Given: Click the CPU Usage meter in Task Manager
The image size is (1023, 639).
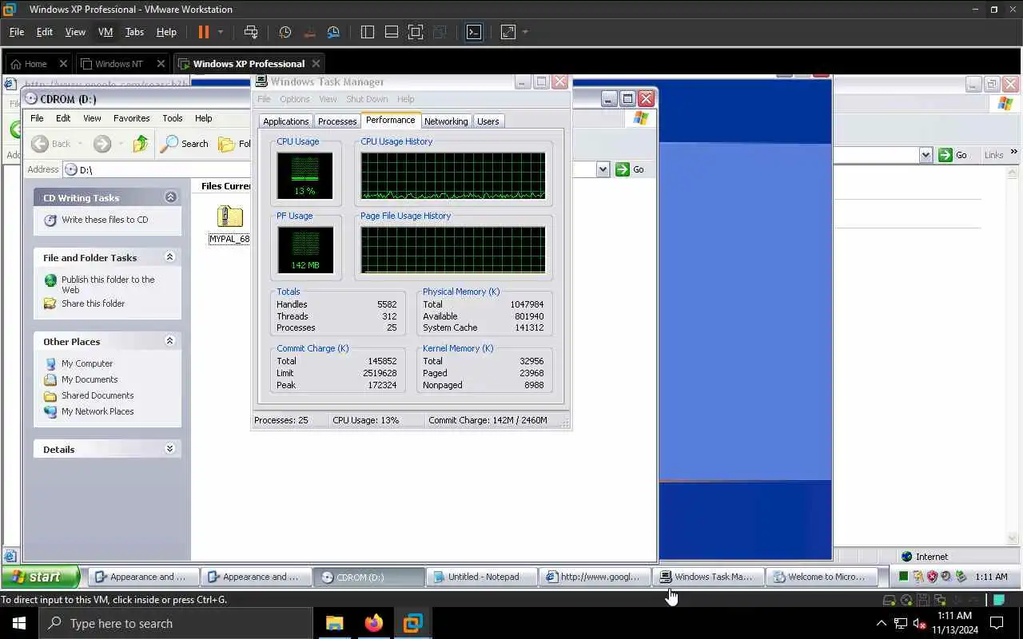Looking at the screenshot, I should 305,175.
